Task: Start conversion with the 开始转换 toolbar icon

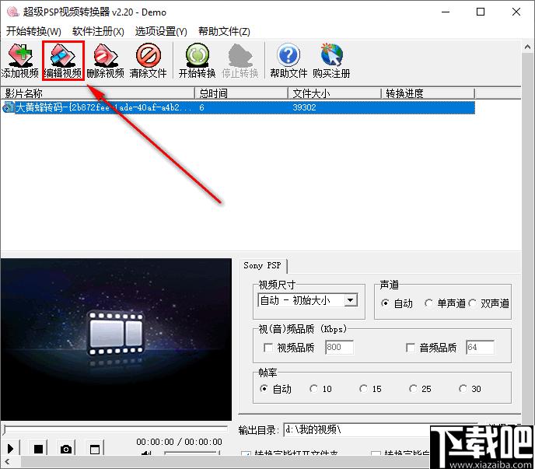Action: 198,61
